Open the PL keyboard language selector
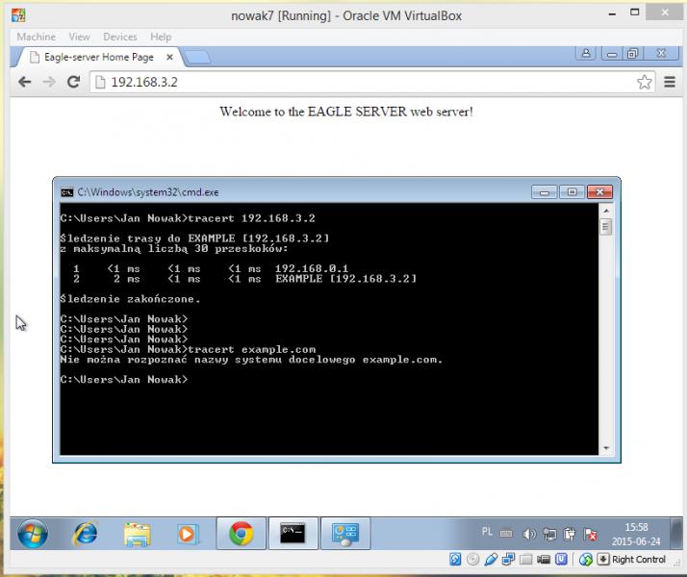The height and width of the screenshot is (577, 687). pos(488,532)
